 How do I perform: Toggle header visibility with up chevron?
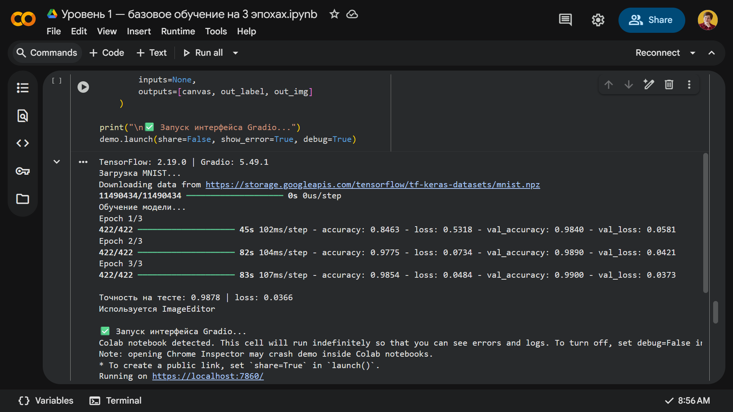pyautogui.click(x=711, y=53)
